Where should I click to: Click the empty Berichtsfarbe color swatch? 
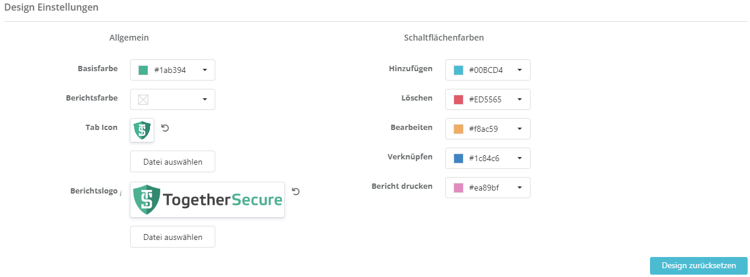pyautogui.click(x=143, y=99)
